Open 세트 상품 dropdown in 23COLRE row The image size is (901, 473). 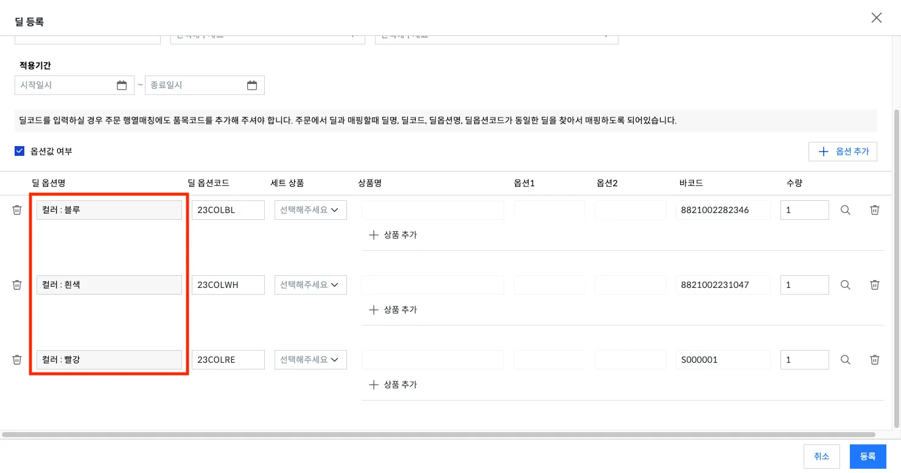(x=310, y=360)
